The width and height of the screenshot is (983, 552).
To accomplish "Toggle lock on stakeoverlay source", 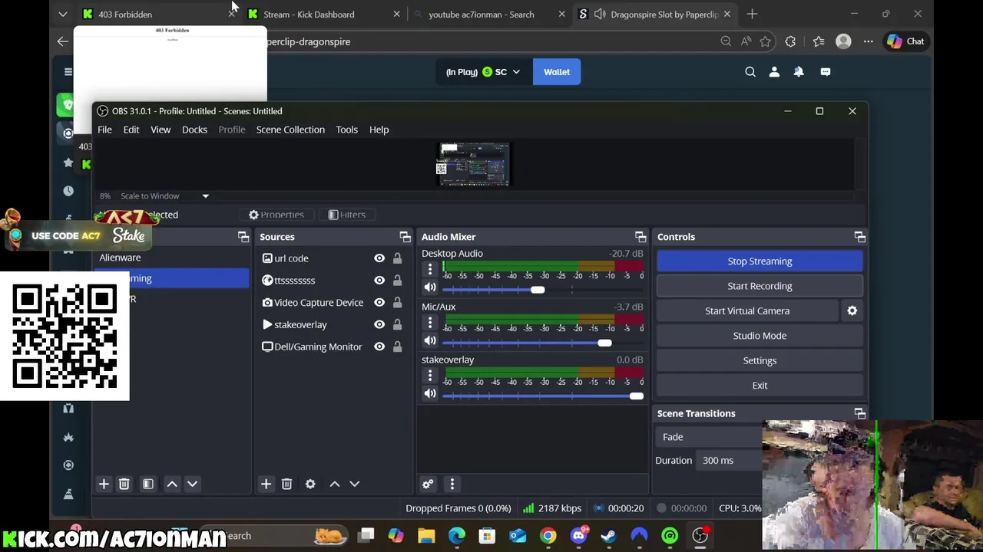I will [397, 324].
